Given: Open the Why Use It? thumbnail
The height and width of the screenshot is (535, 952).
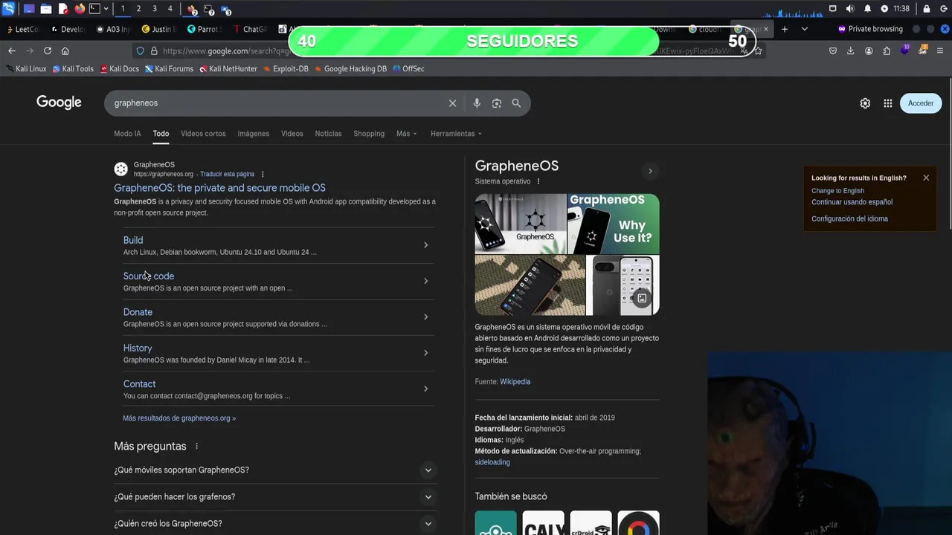Looking at the screenshot, I should click(x=614, y=224).
